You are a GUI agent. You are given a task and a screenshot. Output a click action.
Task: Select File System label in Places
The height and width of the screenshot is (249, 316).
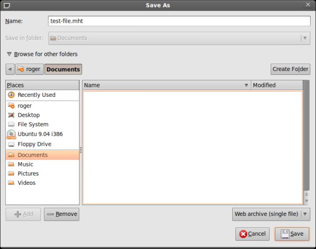coord(33,124)
